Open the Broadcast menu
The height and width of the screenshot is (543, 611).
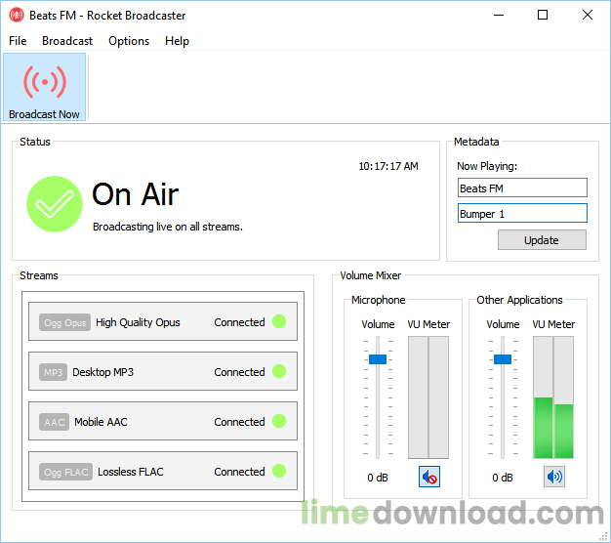click(67, 41)
